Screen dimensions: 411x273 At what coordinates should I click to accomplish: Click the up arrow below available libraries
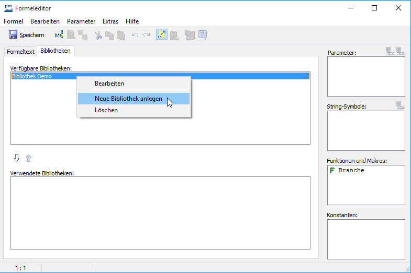pos(29,158)
